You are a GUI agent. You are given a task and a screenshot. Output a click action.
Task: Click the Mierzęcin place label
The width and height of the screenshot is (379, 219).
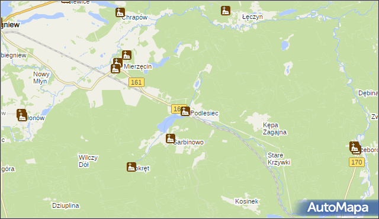[x=138, y=66]
